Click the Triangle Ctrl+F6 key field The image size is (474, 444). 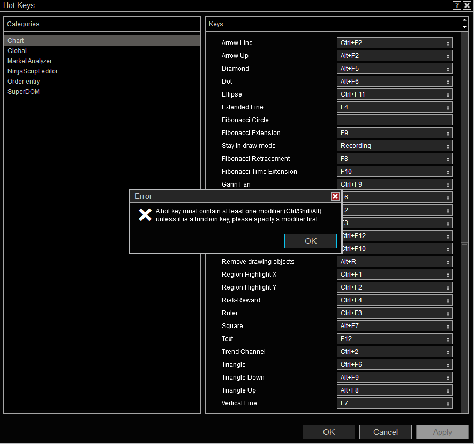pyautogui.click(x=395, y=365)
